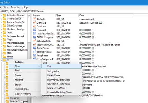
Task: Click the string icon of CmdLine value
Action: click(x=35, y=26)
